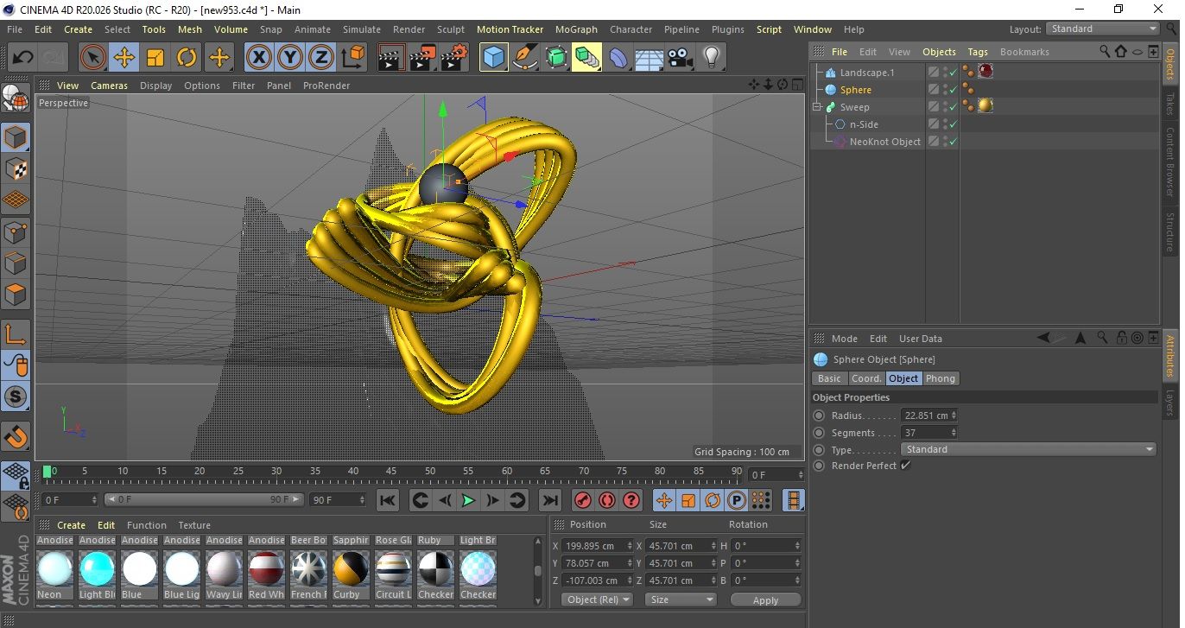Open the Simulate menu
This screenshot has width=1185, height=628.
click(362, 29)
